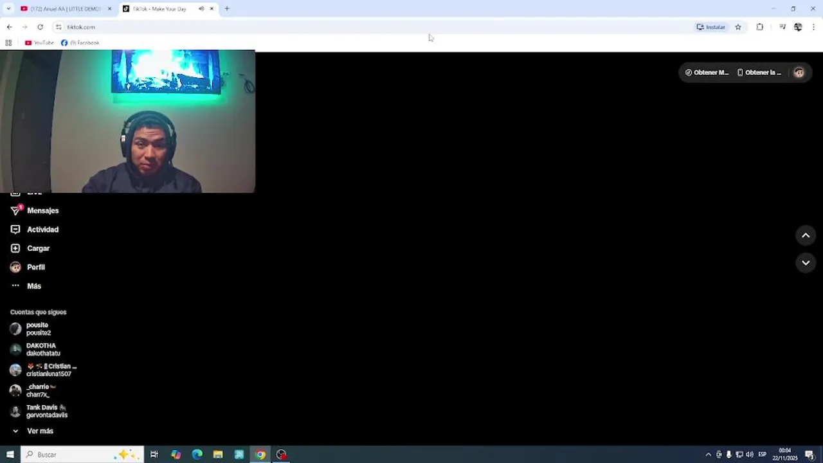View site information icon in address bar
The image size is (823, 463).
pyautogui.click(x=59, y=27)
